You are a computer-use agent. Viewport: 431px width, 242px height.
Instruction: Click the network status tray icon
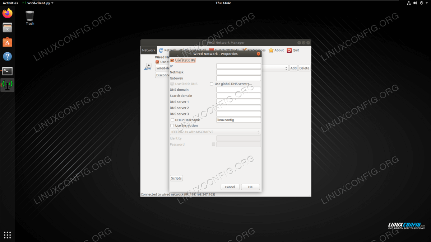pyautogui.click(x=409, y=3)
